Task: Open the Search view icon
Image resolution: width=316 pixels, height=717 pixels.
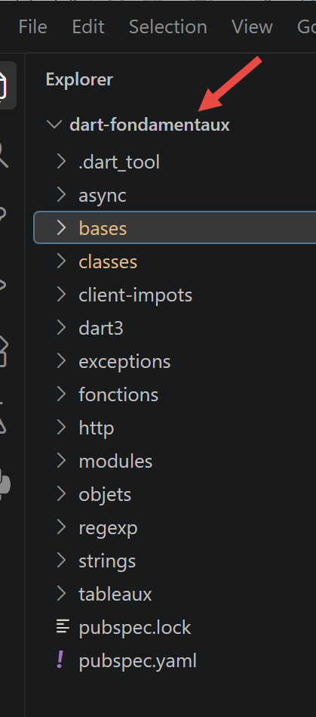Action: 3,155
